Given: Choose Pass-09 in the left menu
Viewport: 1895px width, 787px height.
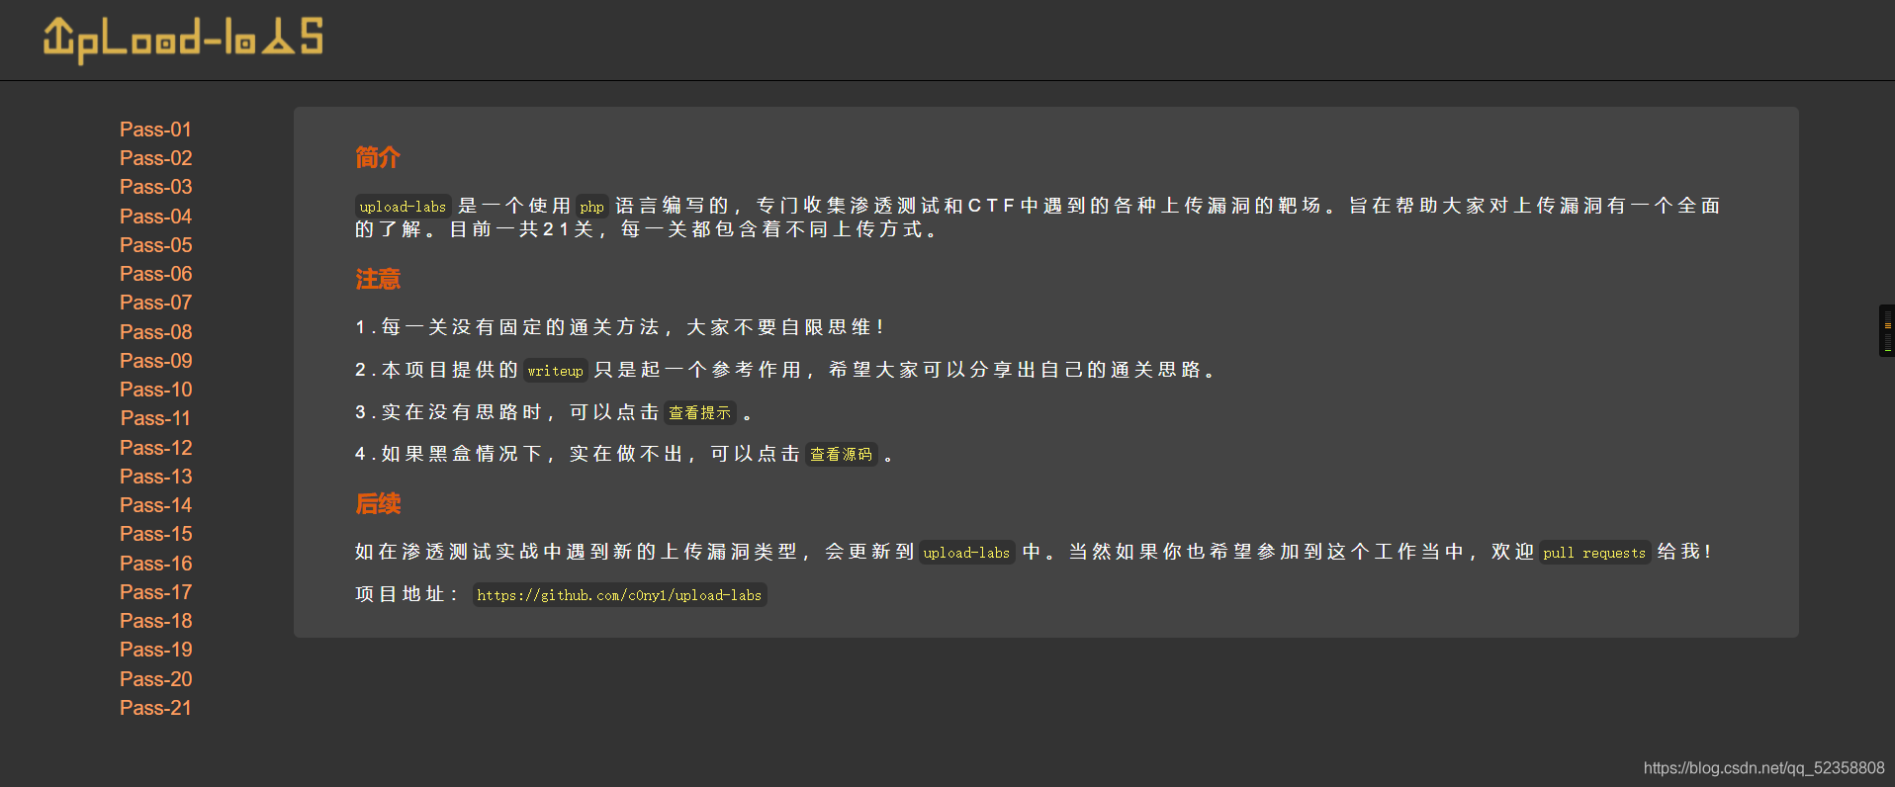Looking at the screenshot, I should [x=155, y=361].
